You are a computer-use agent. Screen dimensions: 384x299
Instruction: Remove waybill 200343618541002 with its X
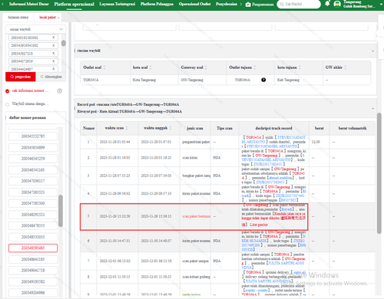coord(54,45)
